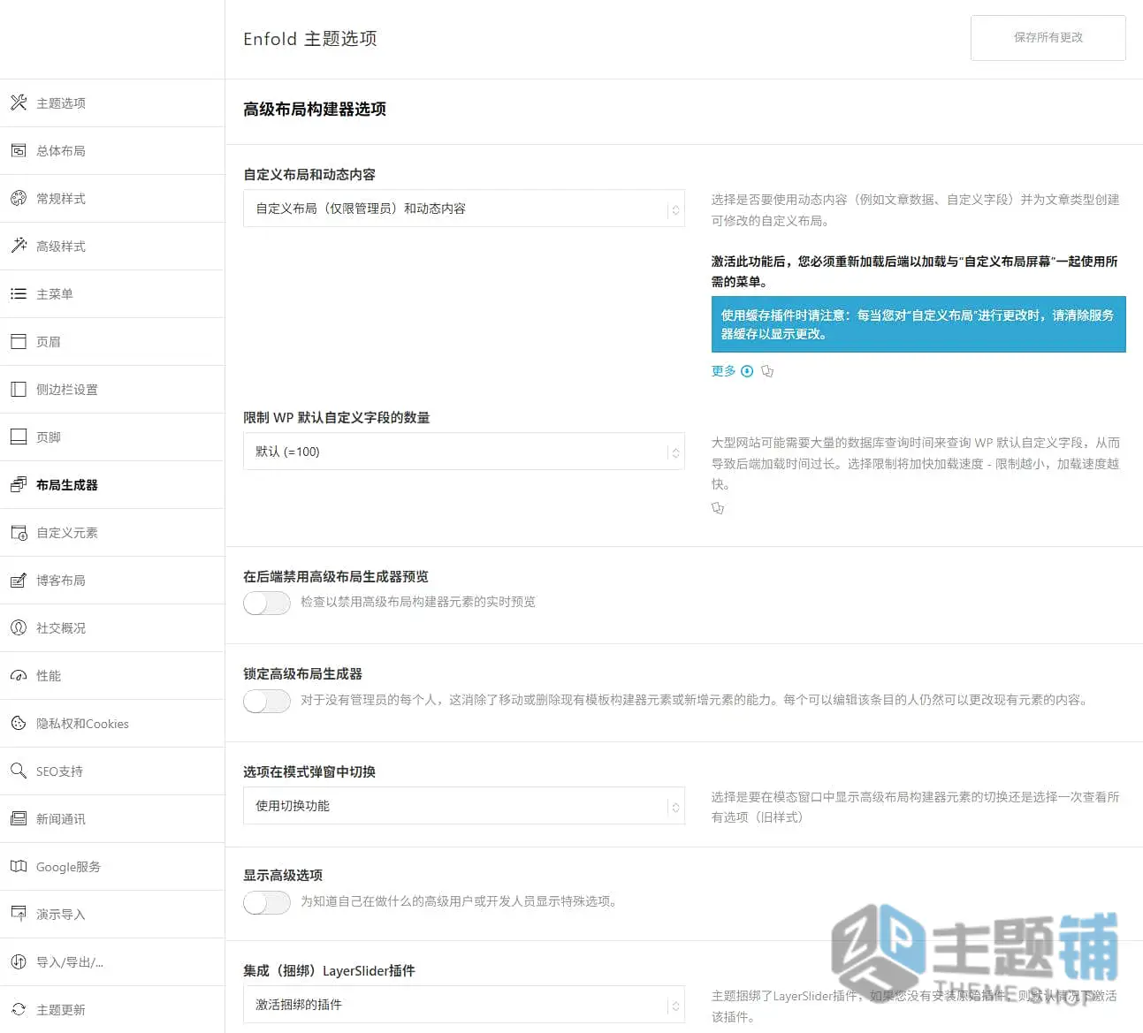Go to 常规样式 menu label
1143x1033 pixels.
(61, 199)
